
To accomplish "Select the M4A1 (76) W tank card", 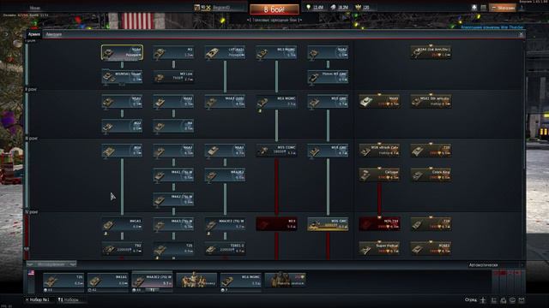I will coord(173,175).
